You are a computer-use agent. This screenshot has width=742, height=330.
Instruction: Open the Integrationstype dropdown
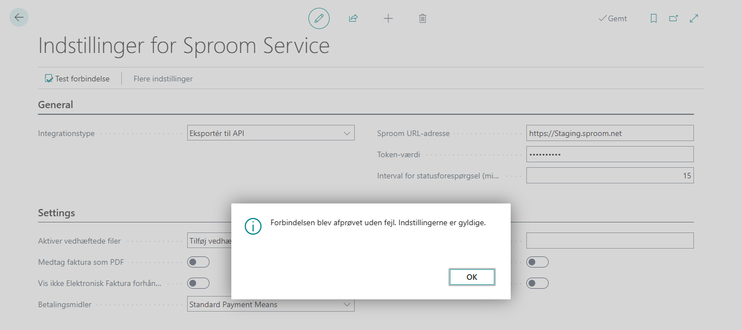point(271,133)
